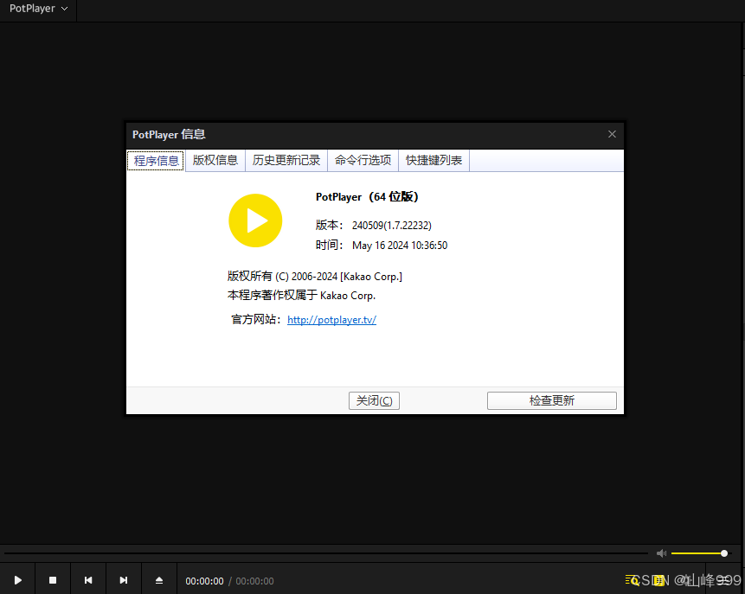This screenshot has height=594, width=745.
Task: Click the total duration 00:00:00 text
Action: (254, 581)
